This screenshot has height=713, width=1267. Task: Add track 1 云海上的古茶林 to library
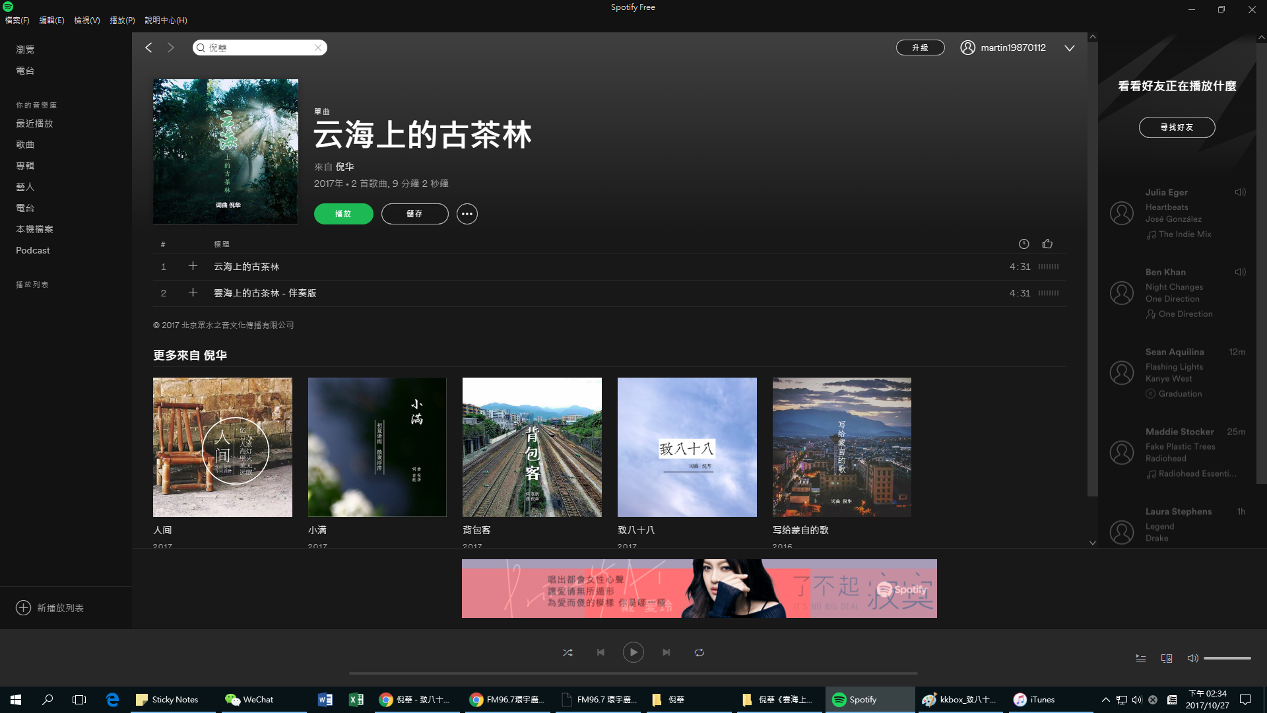(x=193, y=266)
